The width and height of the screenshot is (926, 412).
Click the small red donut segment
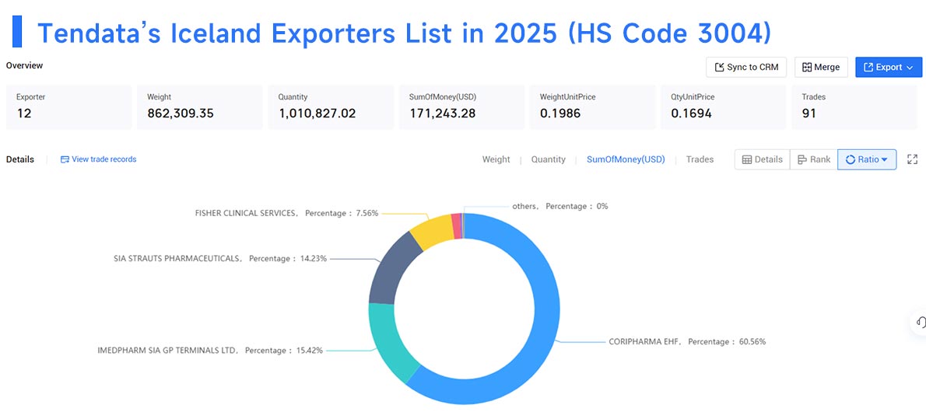(457, 226)
